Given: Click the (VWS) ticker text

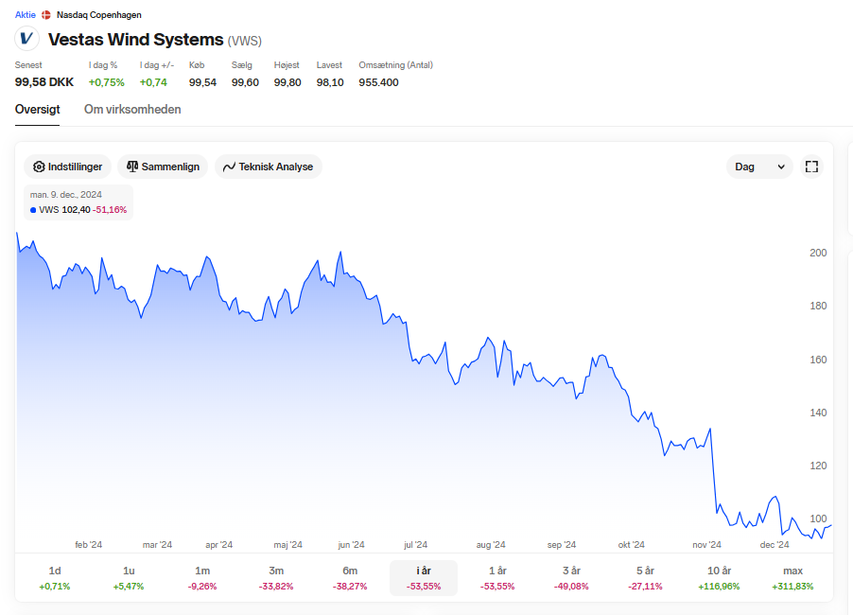Looking at the screenshot, I should 244,41.
